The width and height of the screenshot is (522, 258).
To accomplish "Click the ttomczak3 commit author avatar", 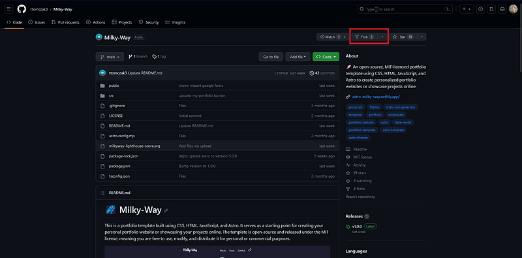I will 102,73.
